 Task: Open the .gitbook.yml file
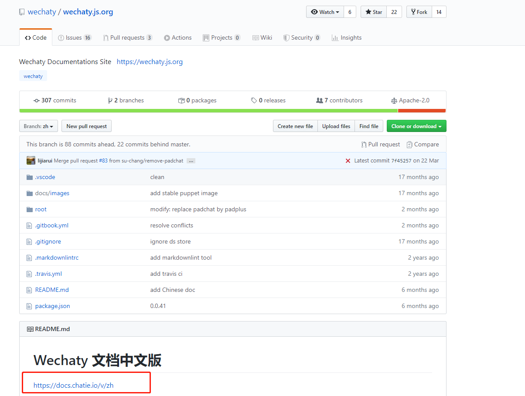coord(52,225)
